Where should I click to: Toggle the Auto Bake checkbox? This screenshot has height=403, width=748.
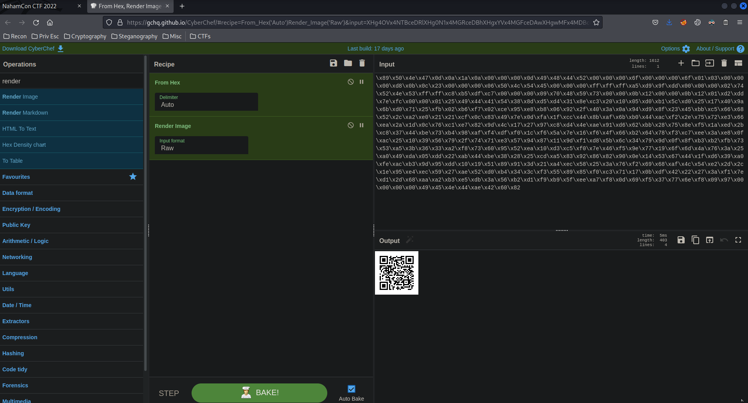[x=352, y=389]
